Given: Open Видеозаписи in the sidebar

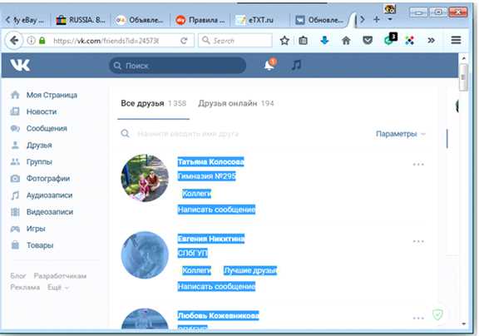Looking at the screenshot, I should (x=42, y=212).
